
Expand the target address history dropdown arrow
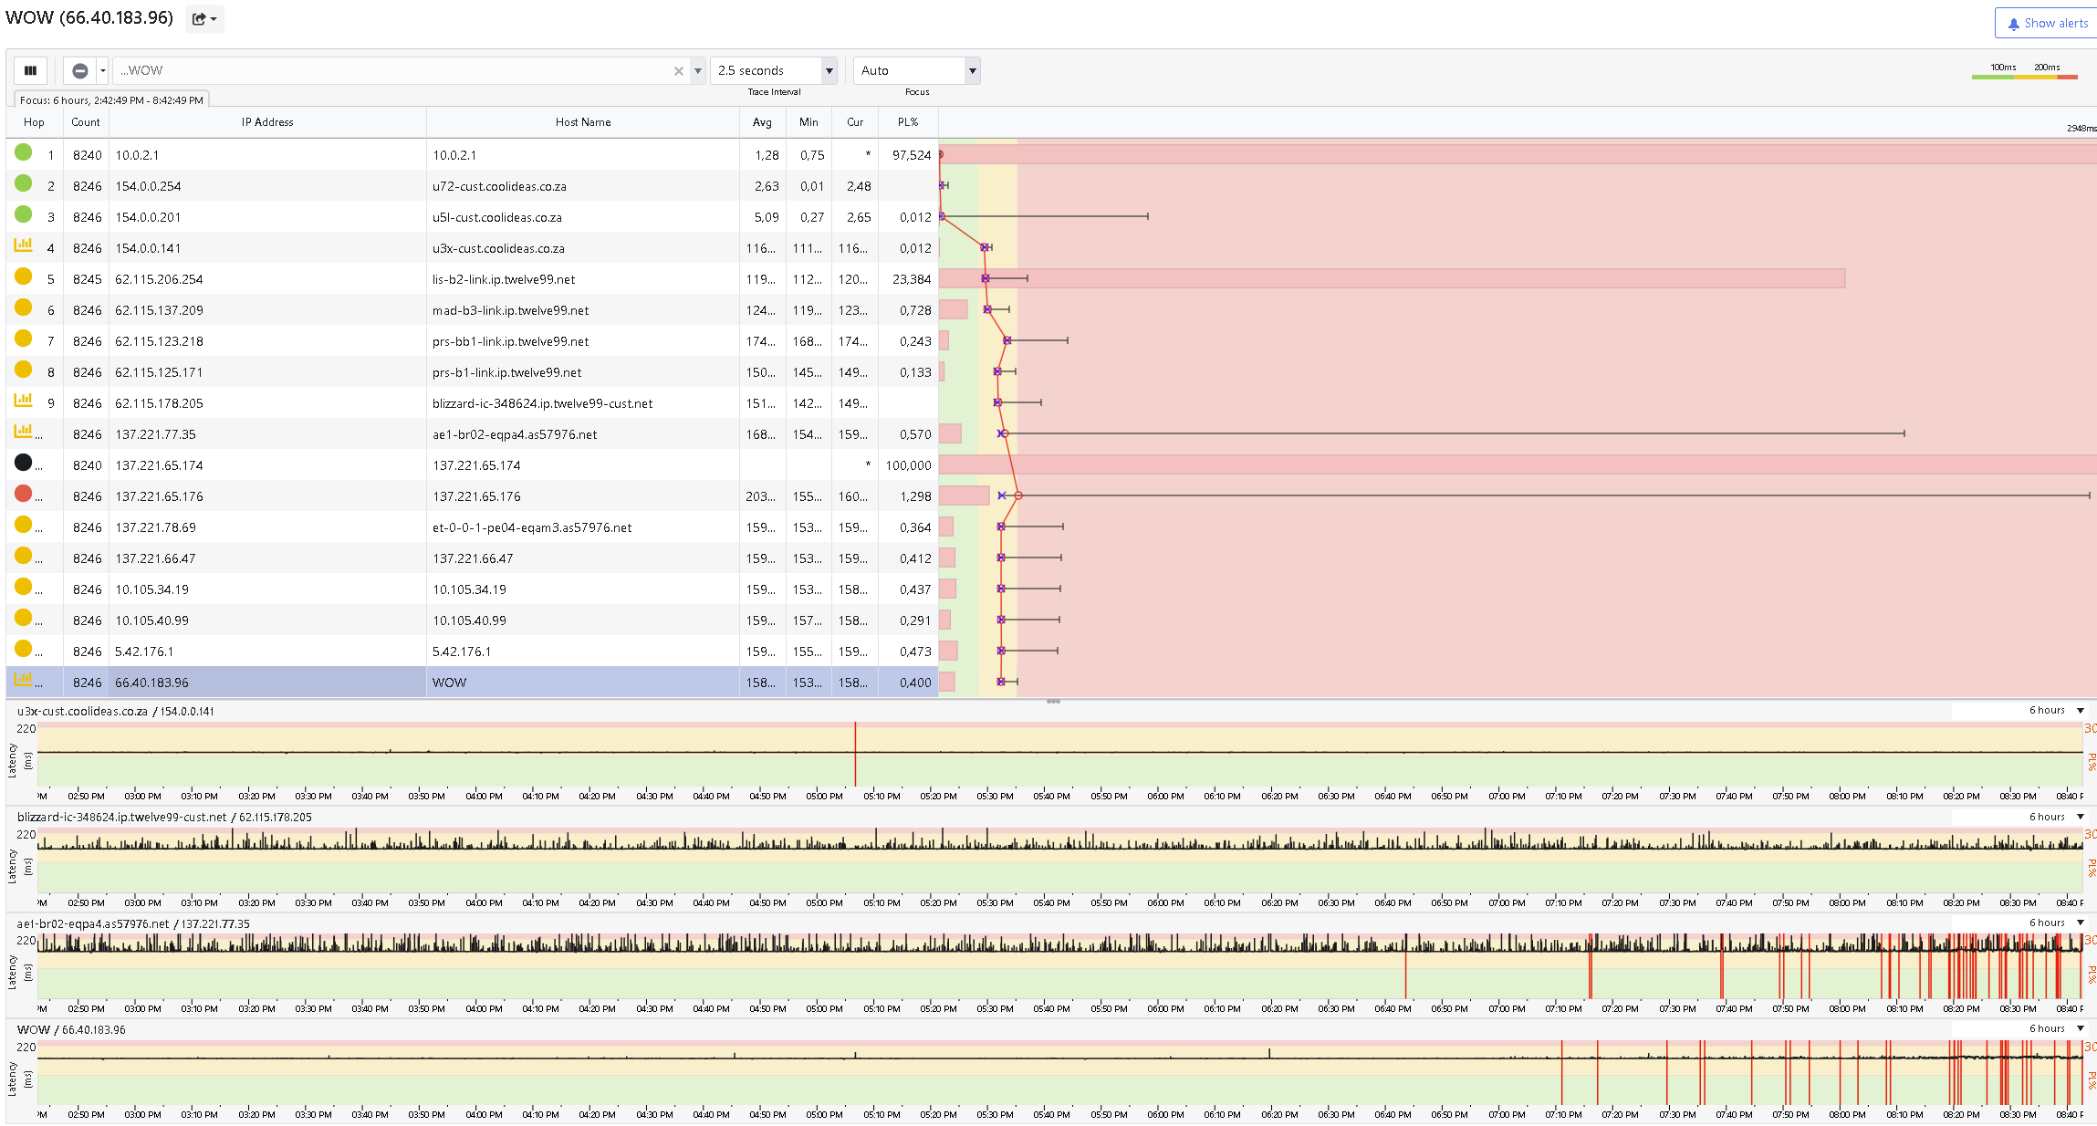coord(697,71)
